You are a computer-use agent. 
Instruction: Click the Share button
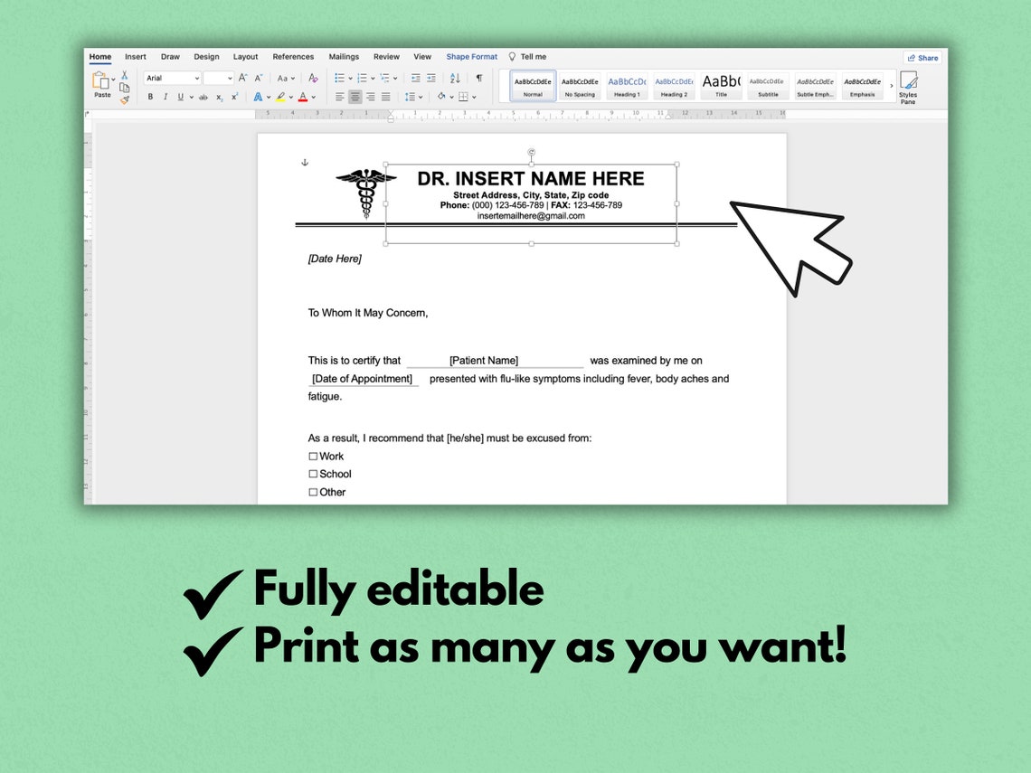tap(922, 57)
